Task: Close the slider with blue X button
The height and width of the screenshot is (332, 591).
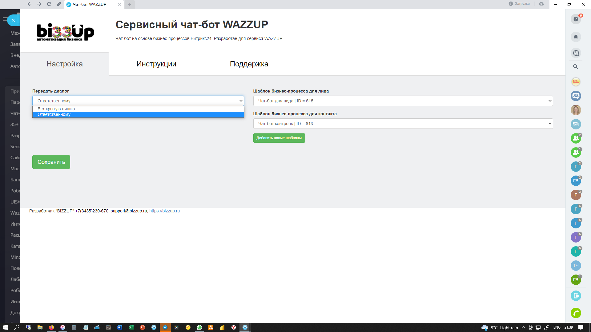Action: point(13,20)
